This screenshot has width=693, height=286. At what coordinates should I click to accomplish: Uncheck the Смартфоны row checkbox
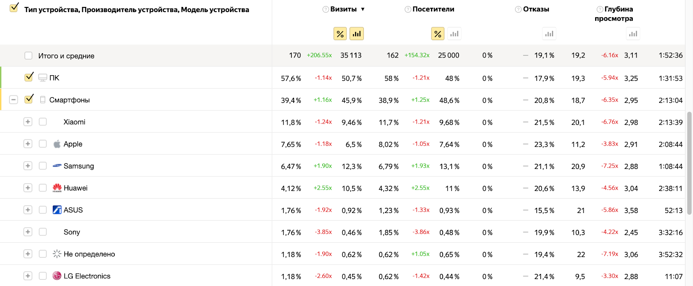[x=29, y=99]
